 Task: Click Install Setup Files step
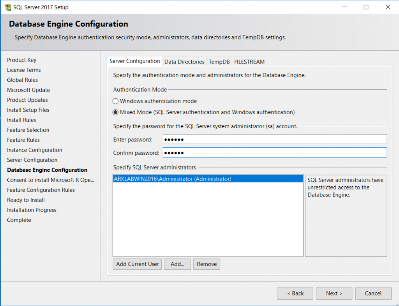28,110
